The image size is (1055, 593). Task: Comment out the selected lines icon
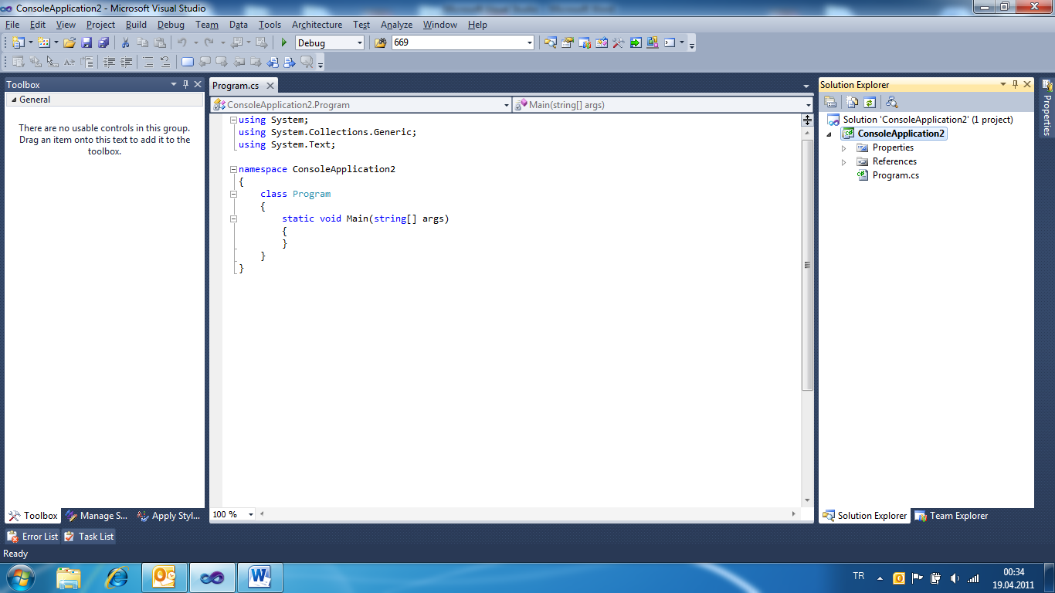[148, 63]
